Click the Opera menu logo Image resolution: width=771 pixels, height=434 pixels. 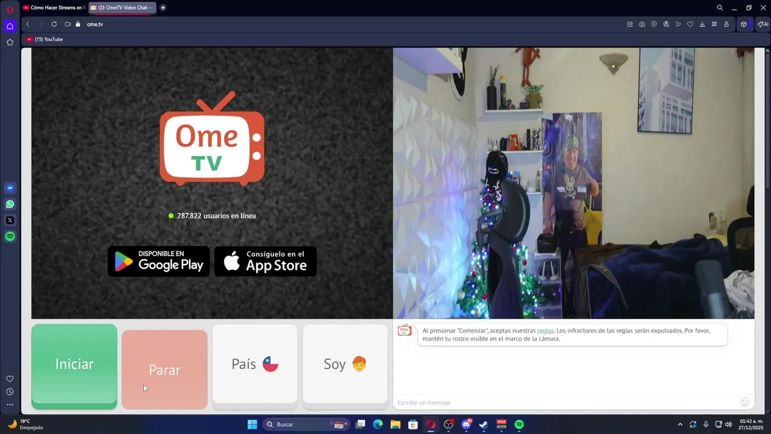(10, 10)
